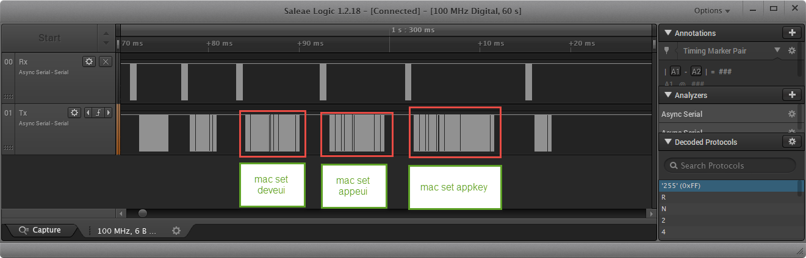Collapse the Decoded Protocols panel

tap(667, 142)
